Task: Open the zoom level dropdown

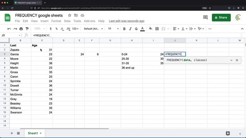Action: [39, 29]
